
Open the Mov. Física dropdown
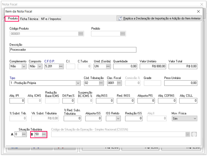click(x=195, y=119)
